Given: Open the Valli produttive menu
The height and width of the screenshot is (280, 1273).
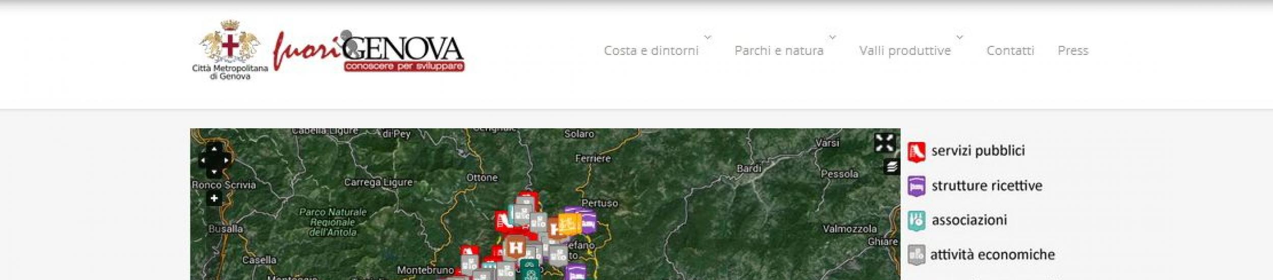Looking at the screenshot, I should [x=905, y=50].
